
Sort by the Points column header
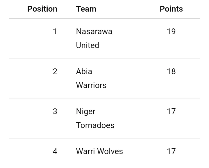coord(171,9)
